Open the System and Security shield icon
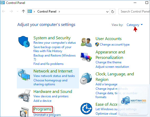The width and height of the screenshot is (150, 117). pos(24,42)
